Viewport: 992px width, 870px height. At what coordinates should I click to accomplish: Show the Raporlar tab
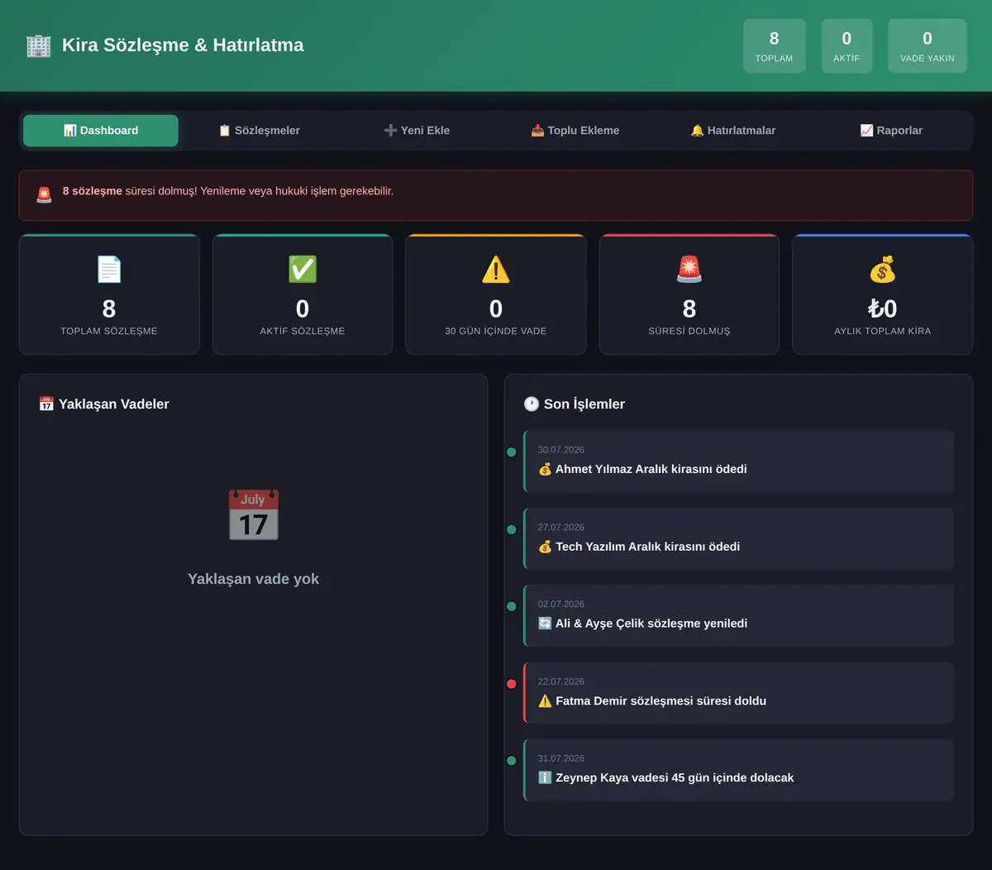[891, 131]
